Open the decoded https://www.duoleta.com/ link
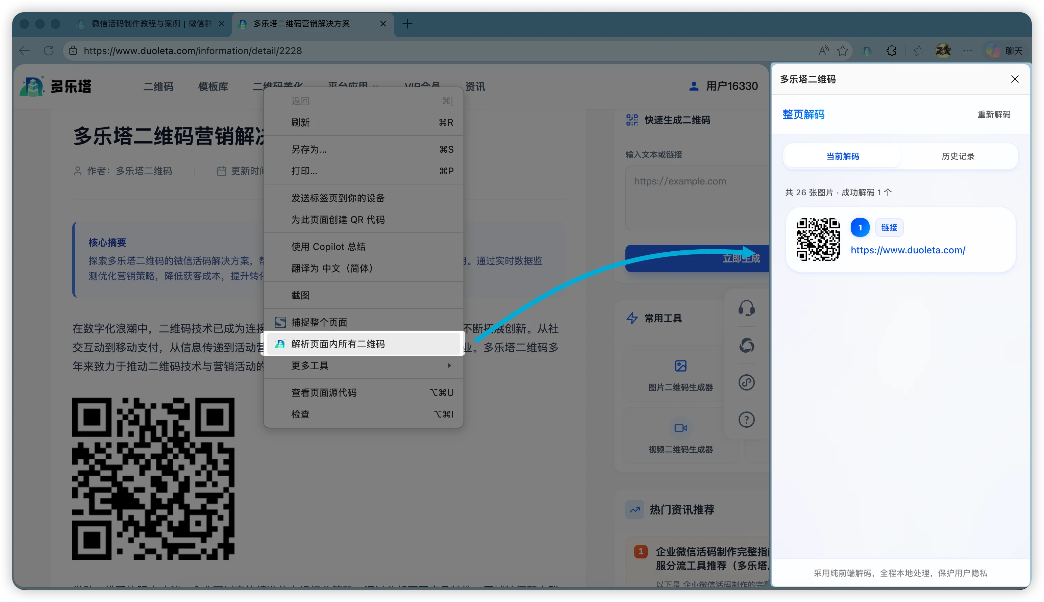This screenshot has width=1044, height=602. (x=908, y=250)
